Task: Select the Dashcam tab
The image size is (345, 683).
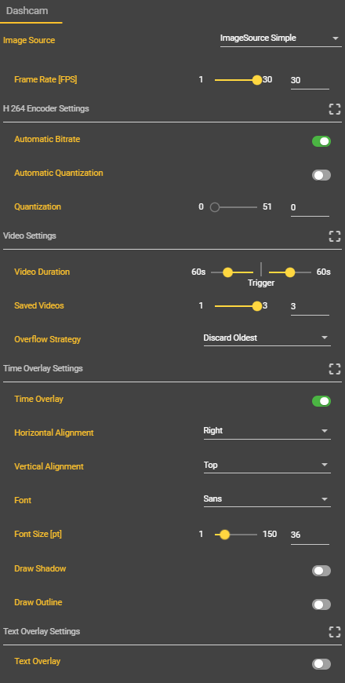Action: (27, 11)
